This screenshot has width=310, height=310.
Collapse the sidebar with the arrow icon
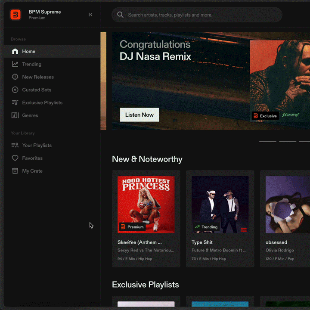[90, 15]
